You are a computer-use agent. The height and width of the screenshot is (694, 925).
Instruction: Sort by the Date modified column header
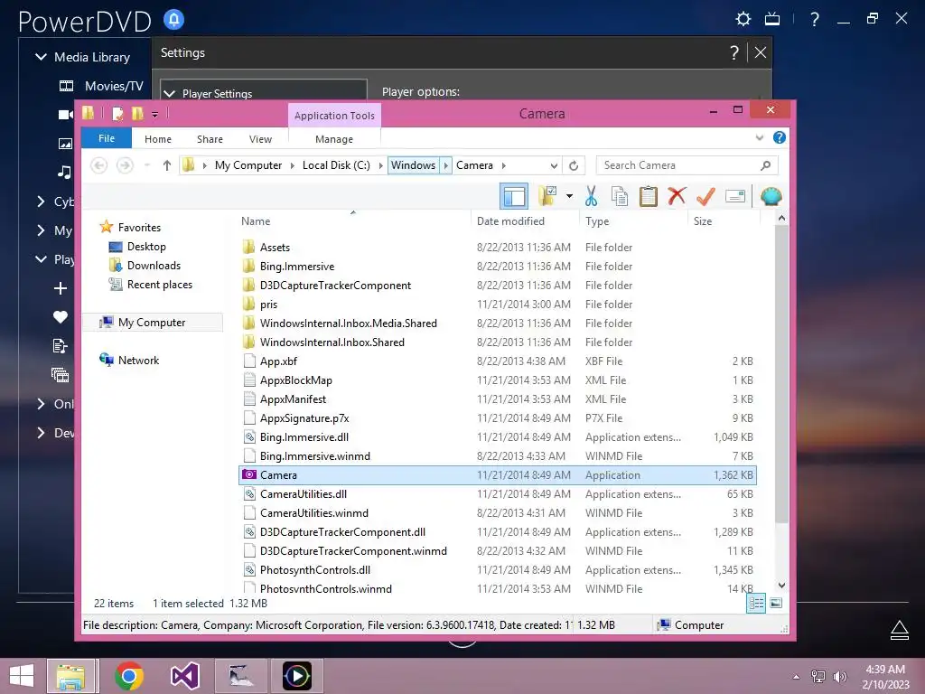pos(510,220)
